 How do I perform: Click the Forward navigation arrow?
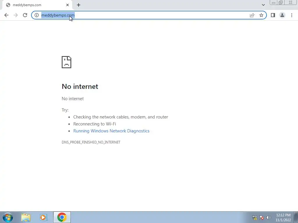click(16, 15)
